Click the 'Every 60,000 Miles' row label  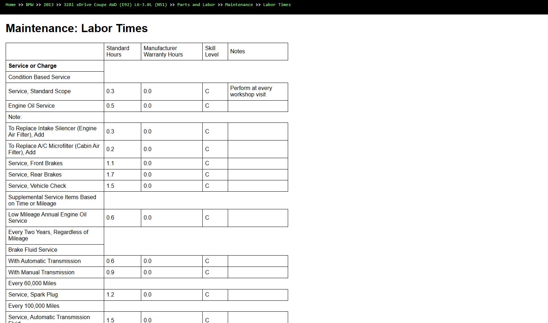32,283
